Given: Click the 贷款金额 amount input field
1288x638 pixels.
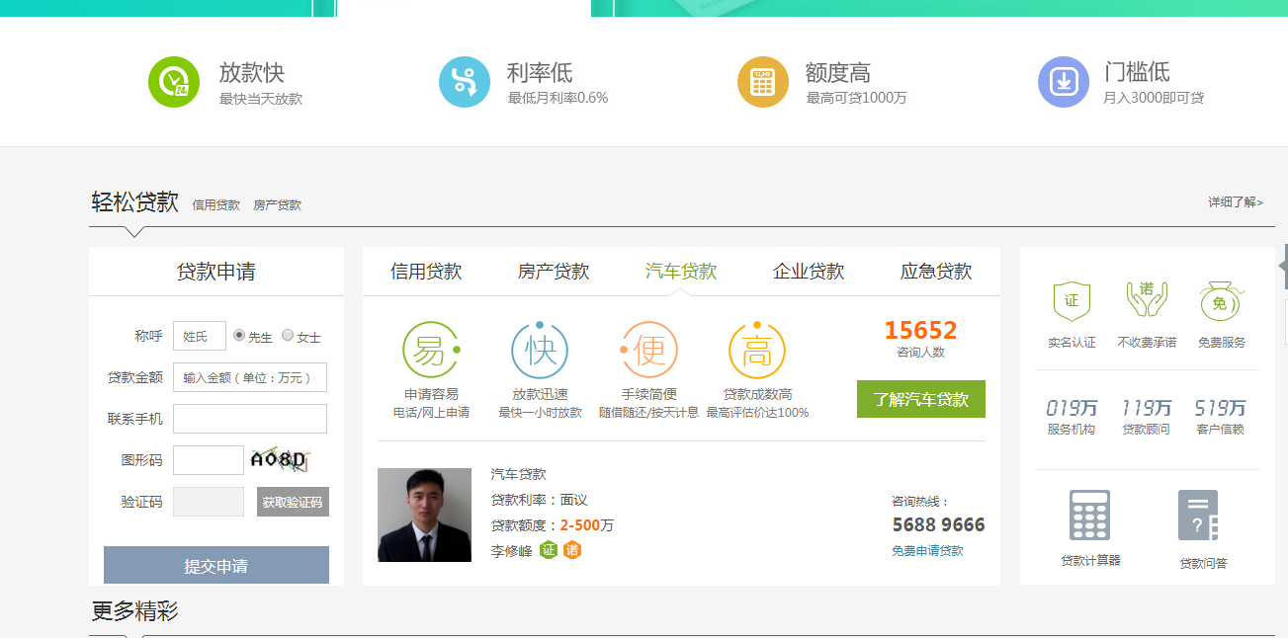Looking at the screenshot, I should pyautogui.click(x=249, y=377).
